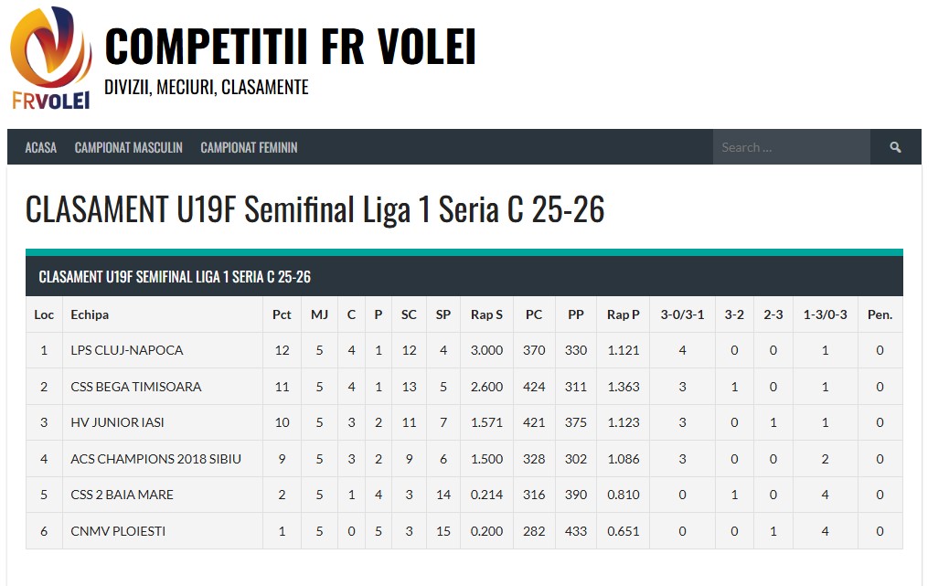Image resolution: width=949 pixels, height=586 pixels.
Task: Focus the Search input field
Action: 791,147
